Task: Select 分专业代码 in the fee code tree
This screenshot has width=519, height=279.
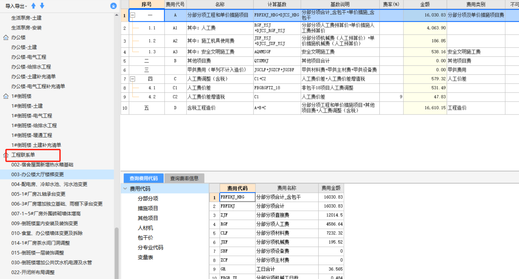Action: 150,247
